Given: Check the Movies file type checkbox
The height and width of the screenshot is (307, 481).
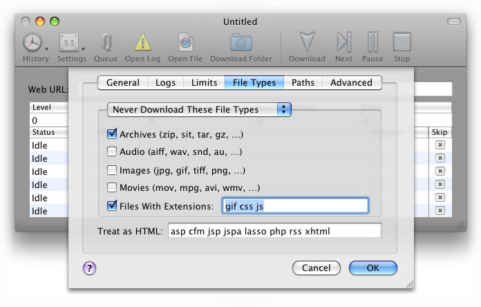Looking at the screenshot, I should (113, 187).
